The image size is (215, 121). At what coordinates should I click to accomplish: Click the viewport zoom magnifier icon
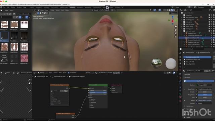(x=176, y=26)
